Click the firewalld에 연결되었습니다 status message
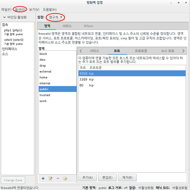This screenshot has height=190, width=190. [20, 188]
